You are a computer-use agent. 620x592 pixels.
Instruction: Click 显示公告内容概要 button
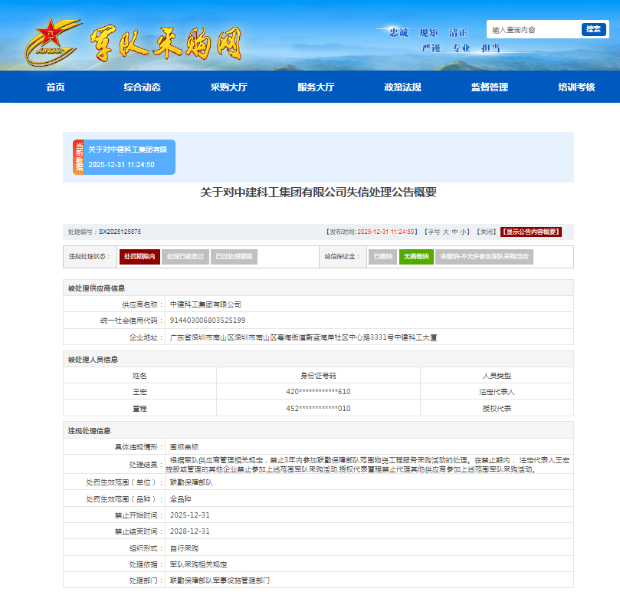531,232
